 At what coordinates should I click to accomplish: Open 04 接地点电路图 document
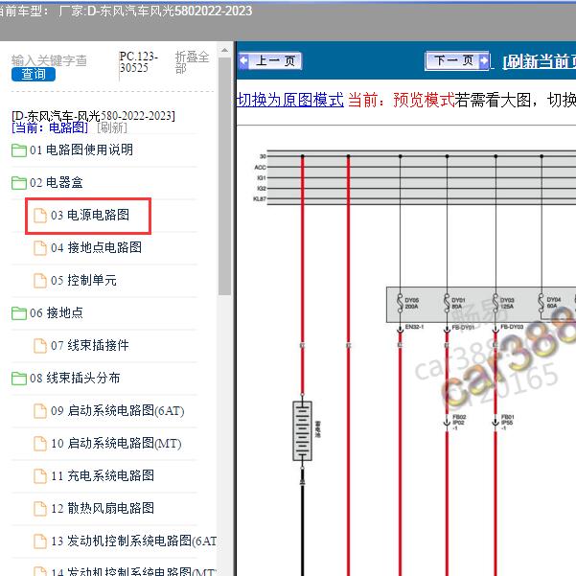96,247
